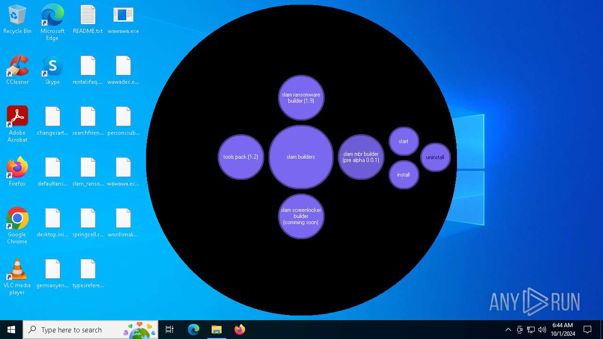
Task: Click the slam mbr builder bubble
Action: click(361, 157)
